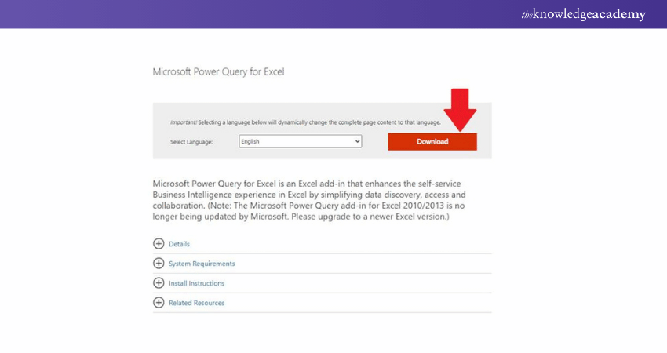
Task: Open the English language selection box
Action: (x=298, y=141)
